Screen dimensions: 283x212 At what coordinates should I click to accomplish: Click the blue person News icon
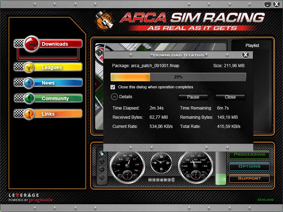coord(29,83)
